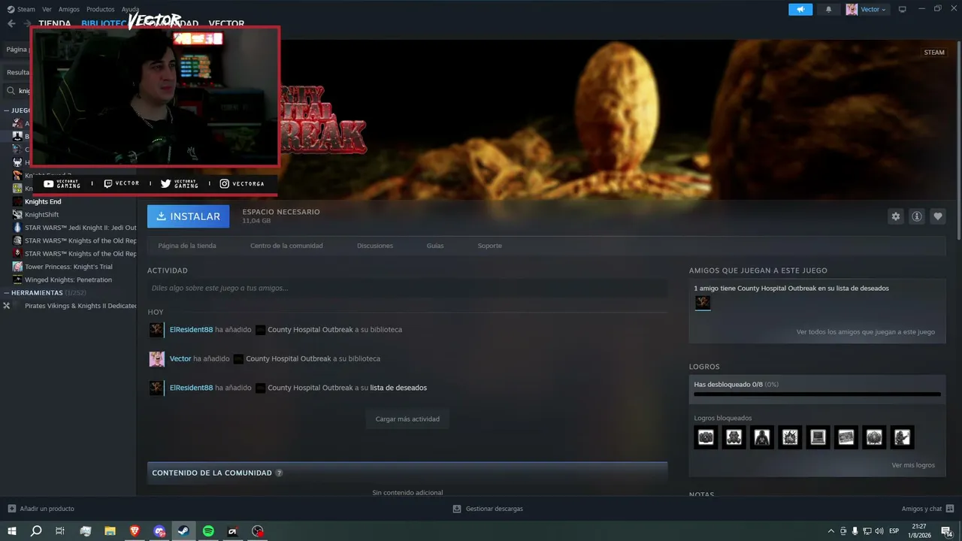Select Tower Princess: Knight's Trial

68,267
